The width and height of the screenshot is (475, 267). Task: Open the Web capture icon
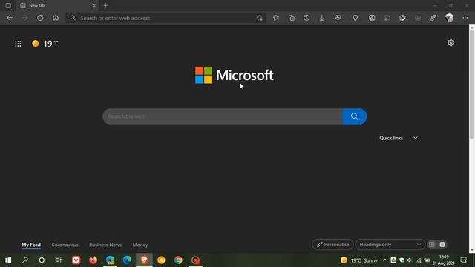[x=372, y=18]
